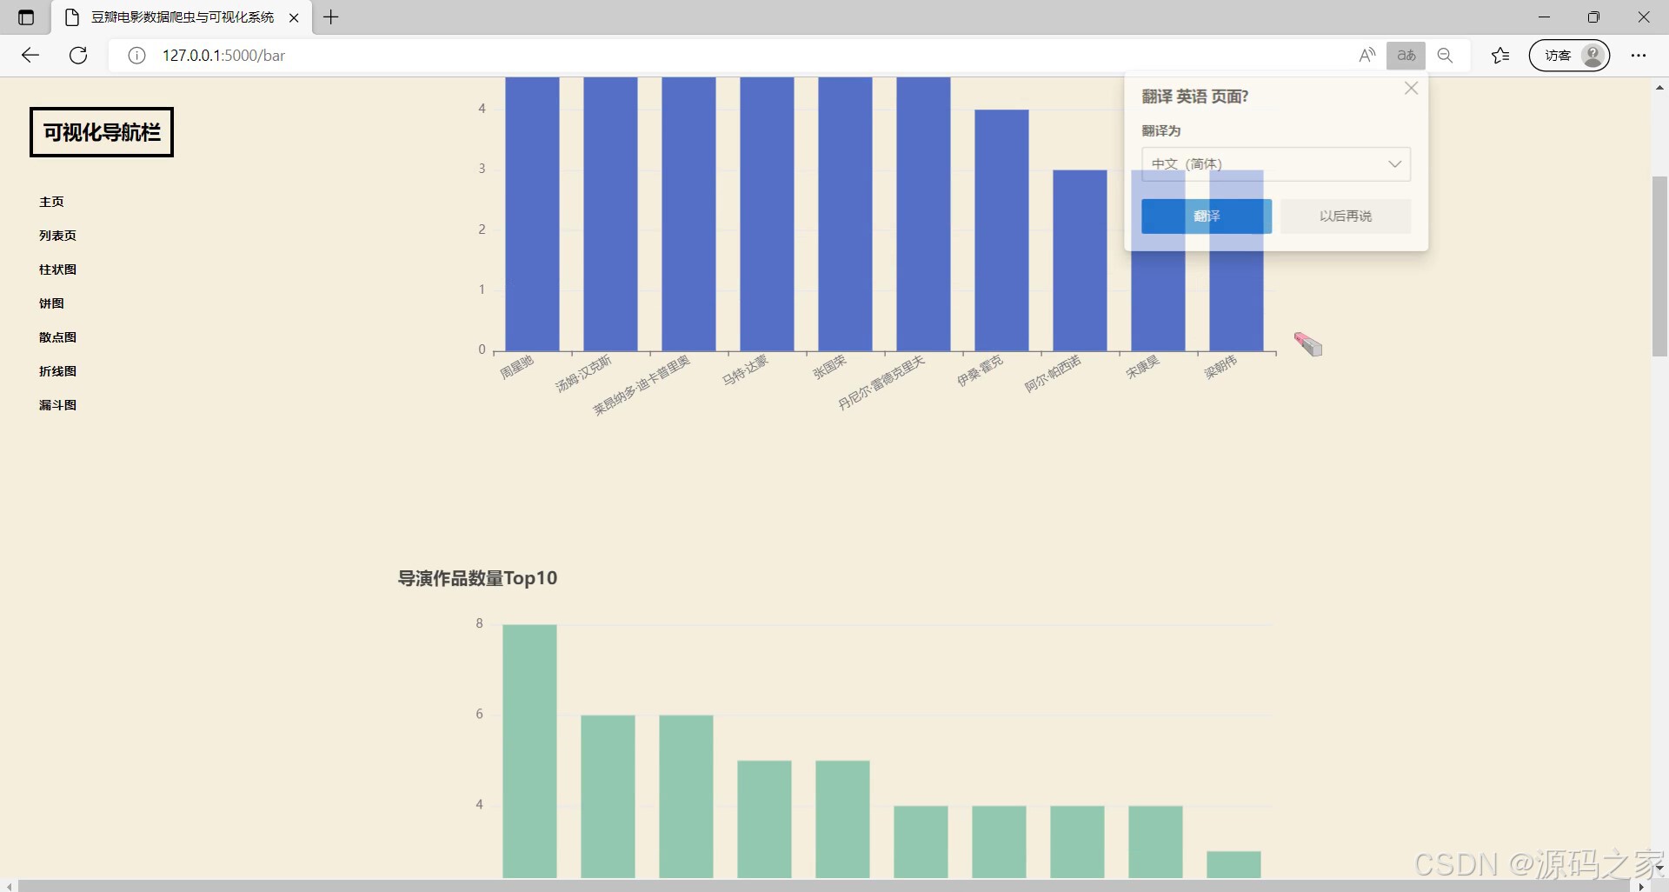Reload the page with refresh icon

[78, 55]
